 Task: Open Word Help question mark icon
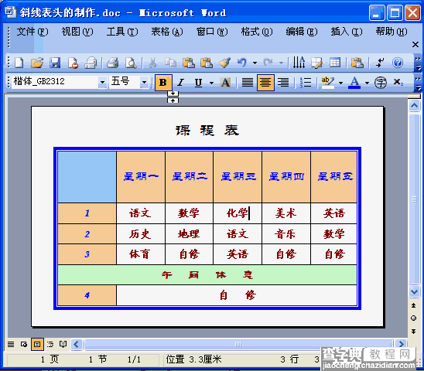pos(398,63)
